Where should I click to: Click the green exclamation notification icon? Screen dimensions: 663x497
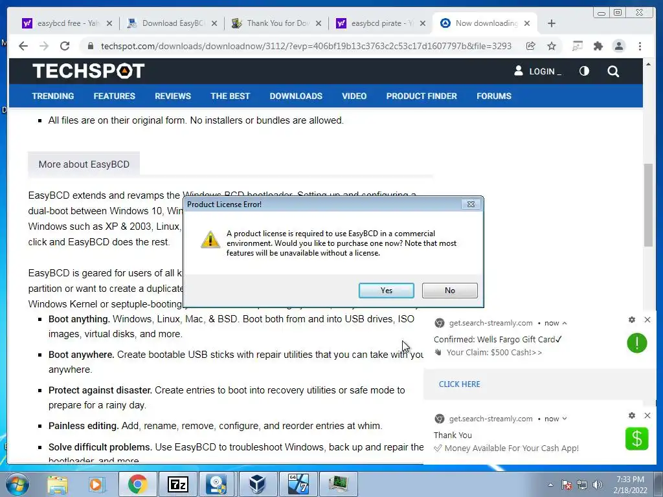pos(637,343)
